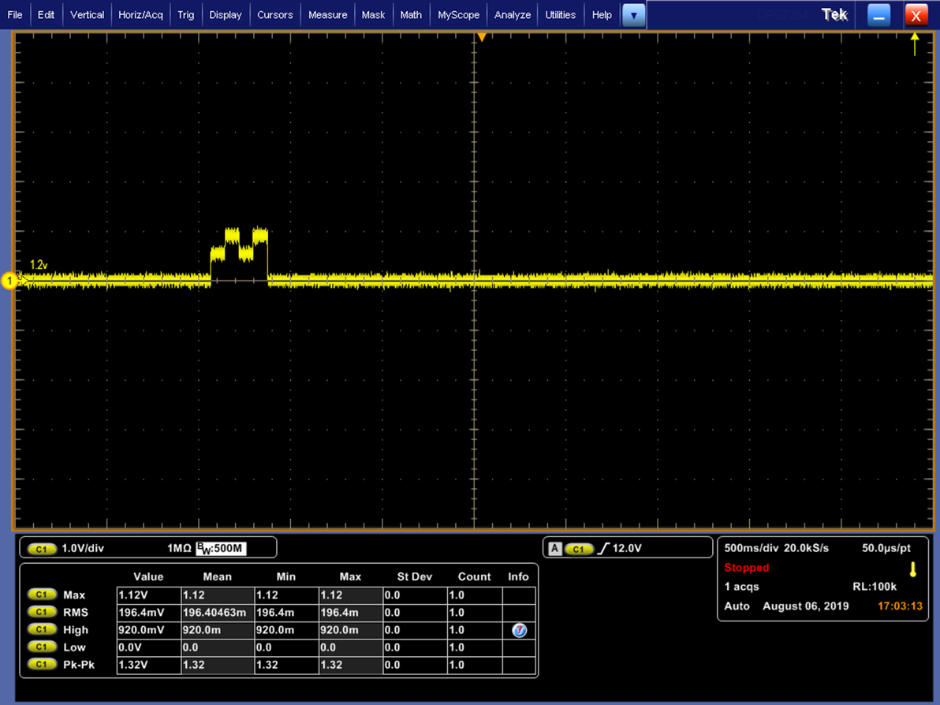Click the orange trigger position marker at top

coord(481,37)
